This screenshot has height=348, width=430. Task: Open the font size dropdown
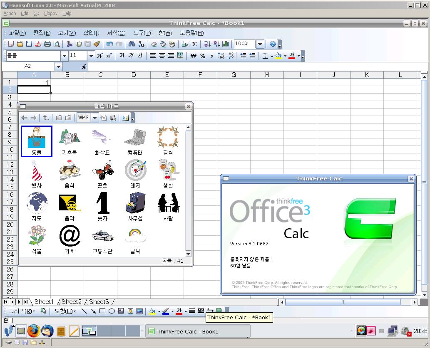tap(91, 56)
